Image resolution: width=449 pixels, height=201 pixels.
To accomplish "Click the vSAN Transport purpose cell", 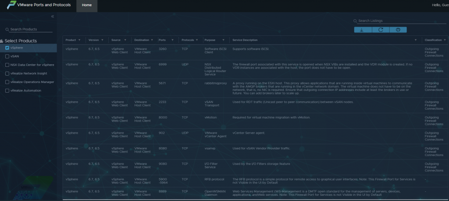I will click(212, 104).
